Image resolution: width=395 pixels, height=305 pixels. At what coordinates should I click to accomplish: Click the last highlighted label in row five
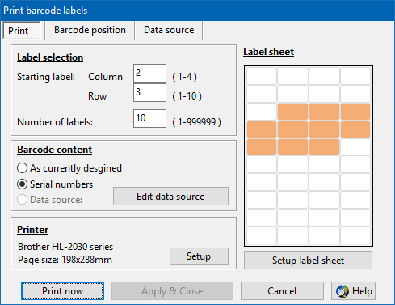click(324, 146)
